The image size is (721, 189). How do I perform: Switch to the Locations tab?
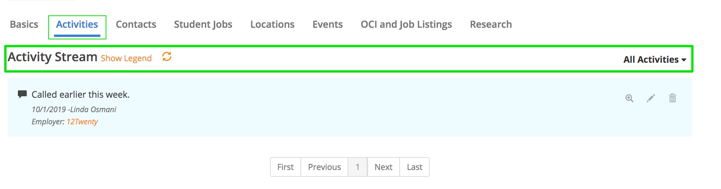click(272, 24)
